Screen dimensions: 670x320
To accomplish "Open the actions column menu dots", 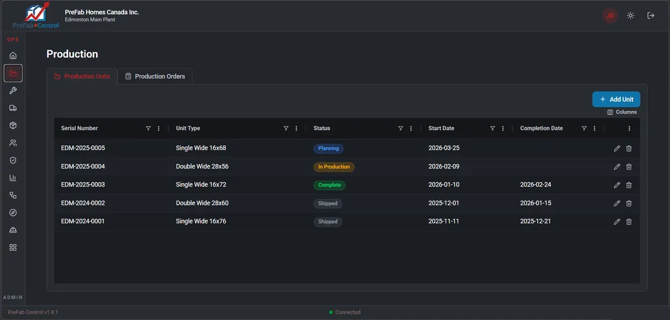I will [x=629, y=129].
